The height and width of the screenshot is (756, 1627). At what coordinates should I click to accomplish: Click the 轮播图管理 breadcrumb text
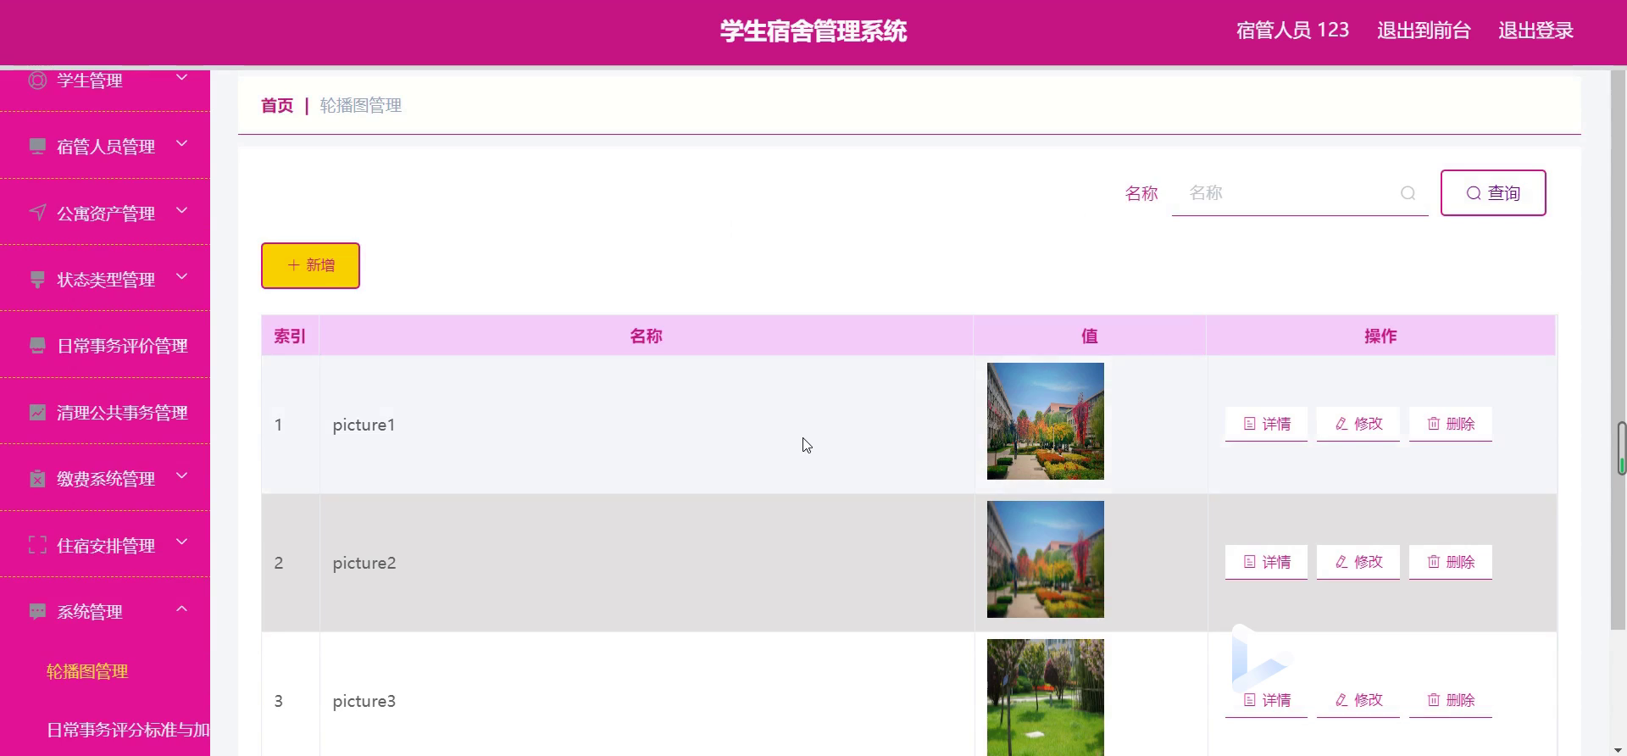361,106
